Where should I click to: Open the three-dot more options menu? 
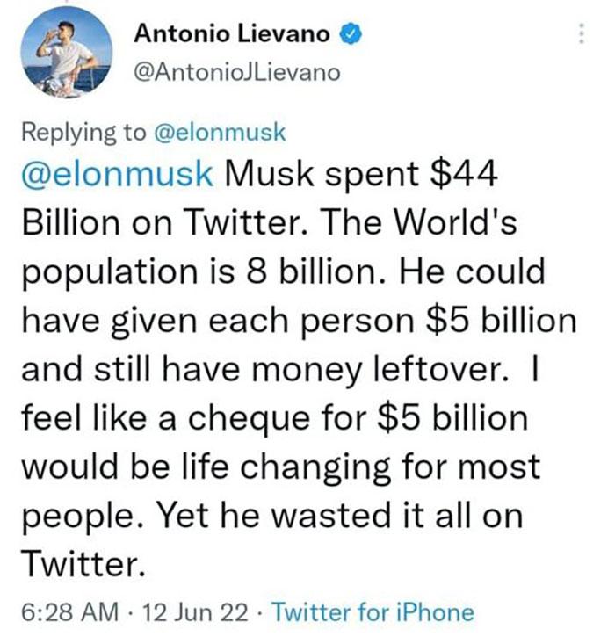point(579,36)
